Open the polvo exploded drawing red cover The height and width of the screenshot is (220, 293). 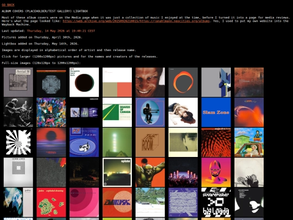pyautogui.click(x=51, y=203)
